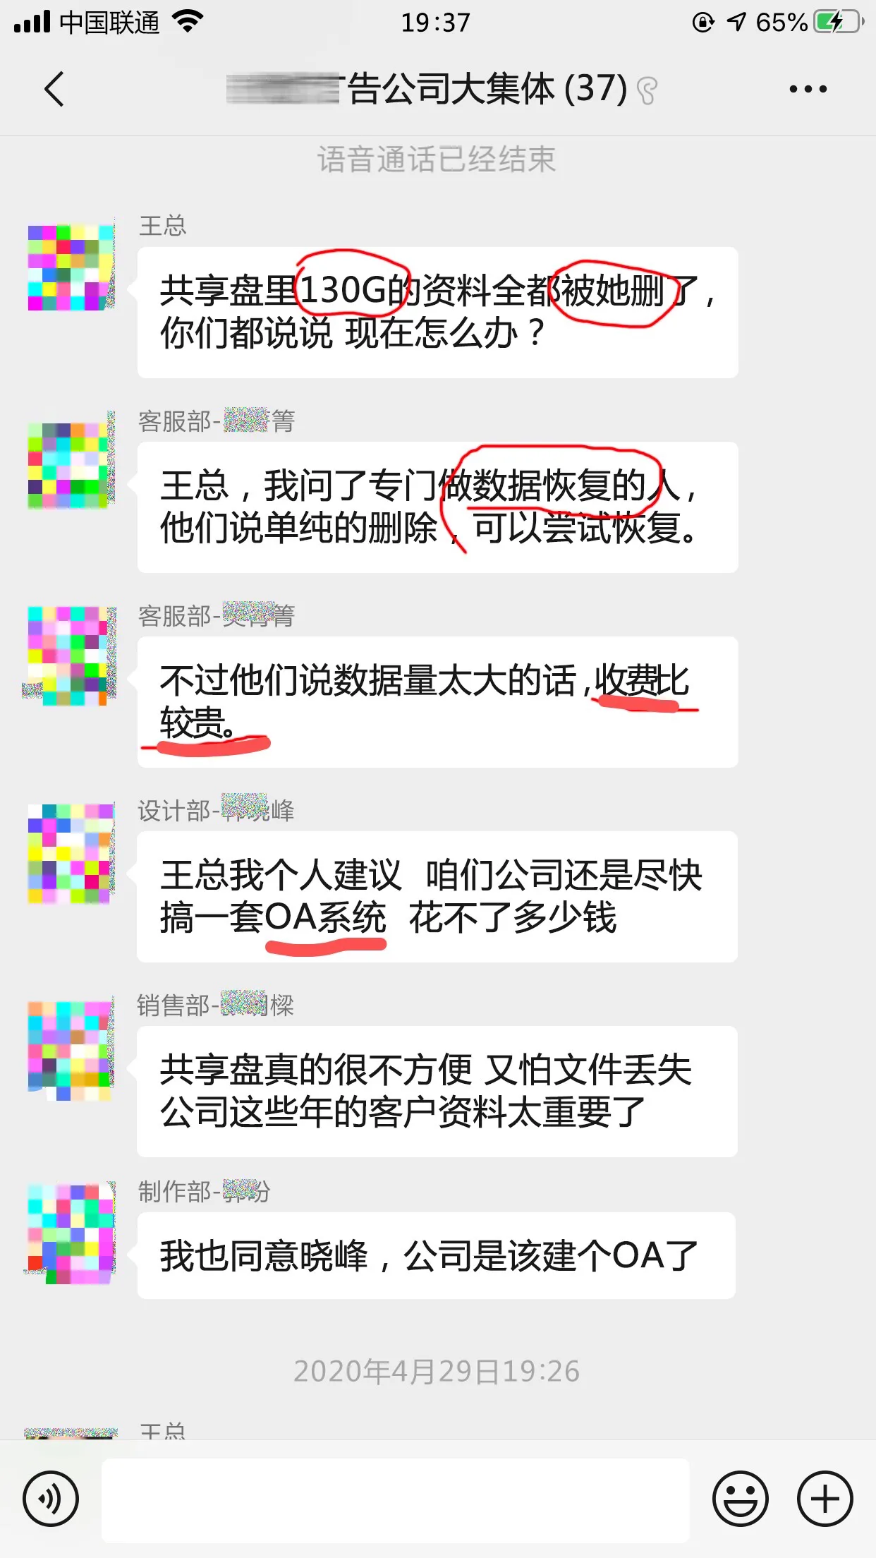Select the 数据恢复 message bubble
The image size is (876, 1558).
click(437, 507)
